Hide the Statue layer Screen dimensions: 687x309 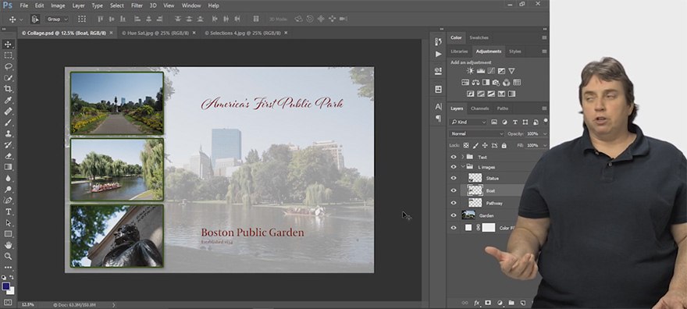tap(454, 178)
